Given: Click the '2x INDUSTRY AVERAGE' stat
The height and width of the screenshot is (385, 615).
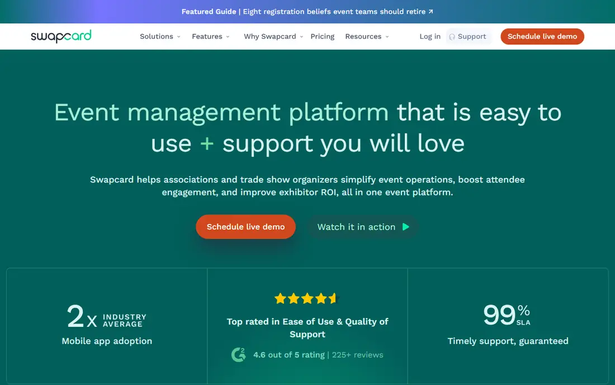Looking at the screenshot, I should coord(107,316).
